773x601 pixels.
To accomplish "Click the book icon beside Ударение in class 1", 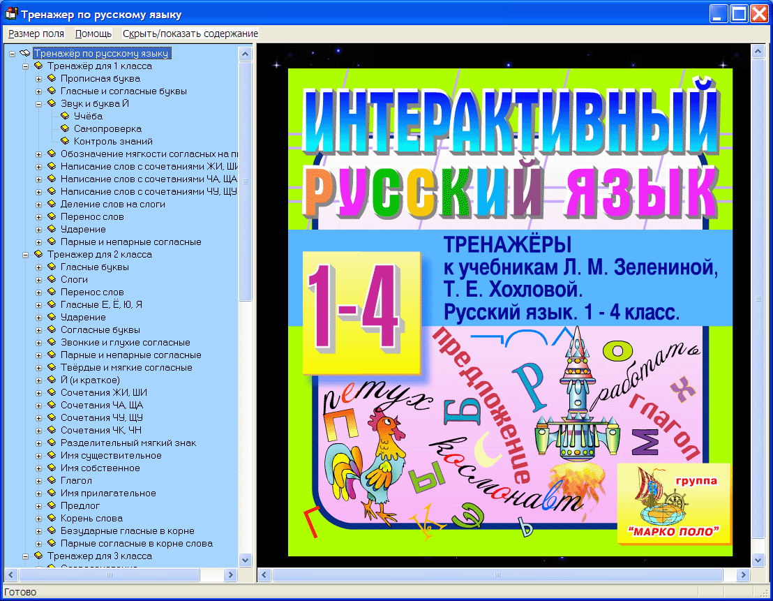I will (52, 230).
